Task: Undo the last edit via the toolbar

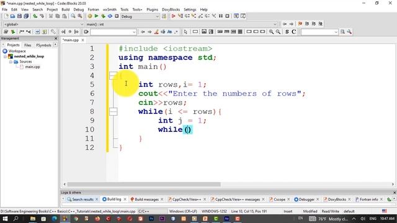Action: [35, 16]
